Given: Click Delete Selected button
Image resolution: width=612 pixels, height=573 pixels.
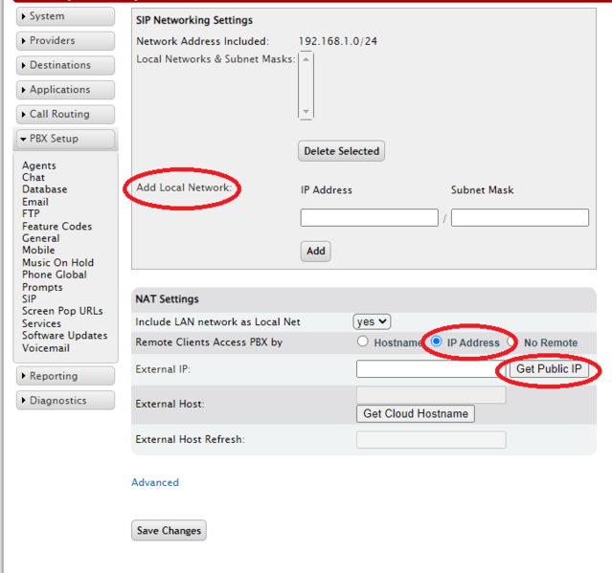Looking at the screenshot, I should pos(342,151).
